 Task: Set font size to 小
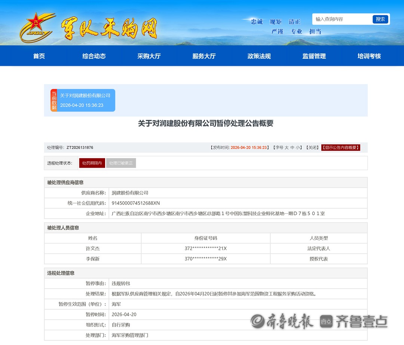[298, 148]
